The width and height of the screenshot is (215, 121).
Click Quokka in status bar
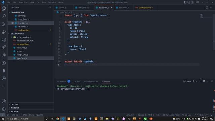(40, 115)
